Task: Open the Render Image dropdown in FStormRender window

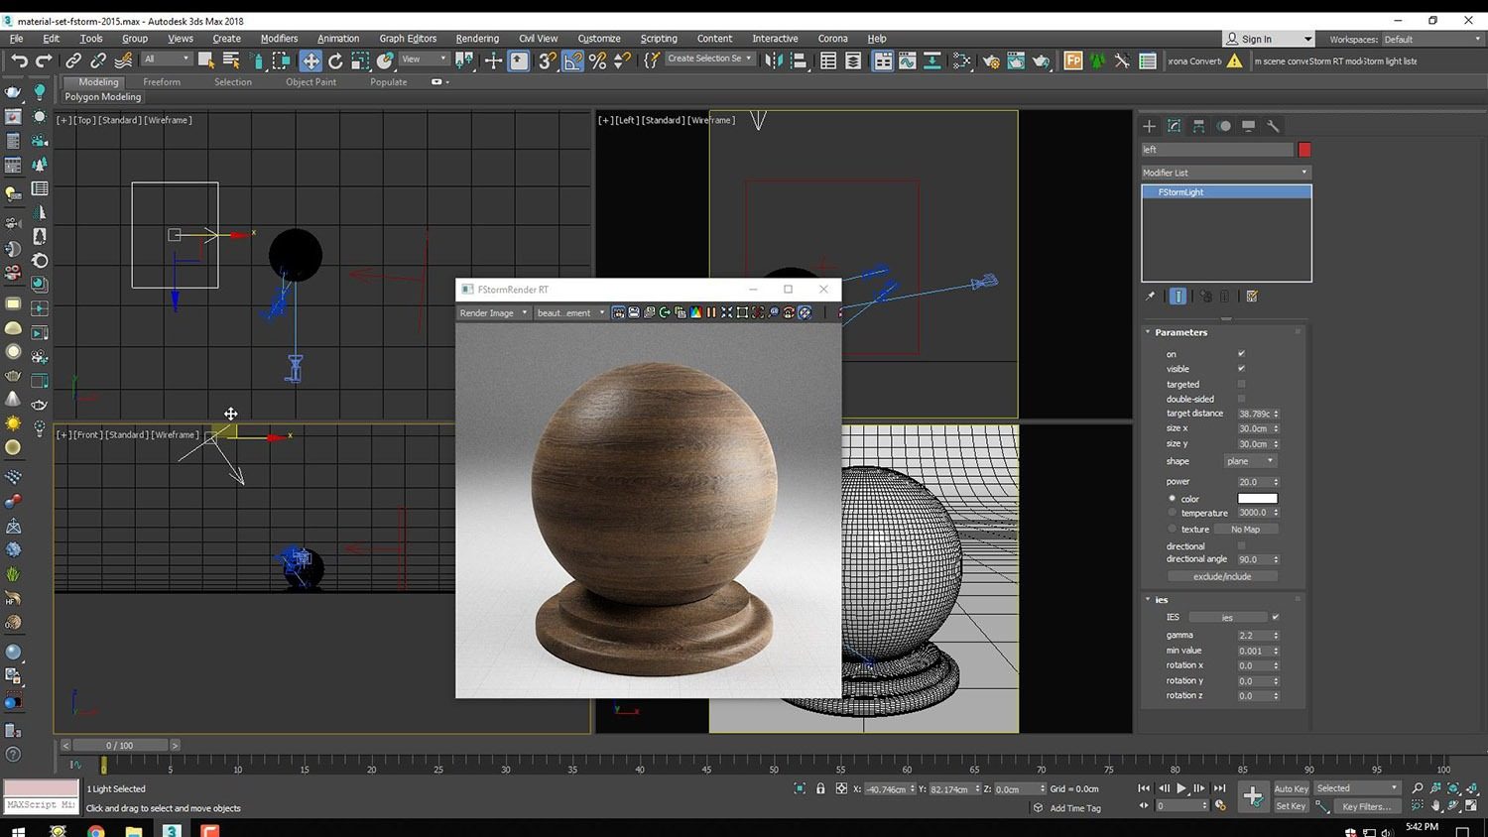Action: pyautogui.click(x=493, y=312)
